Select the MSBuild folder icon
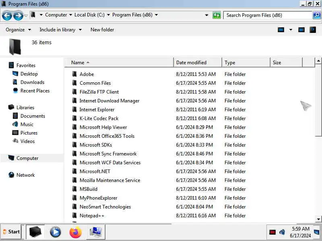 pyautogui.click(x=74, y=189)
